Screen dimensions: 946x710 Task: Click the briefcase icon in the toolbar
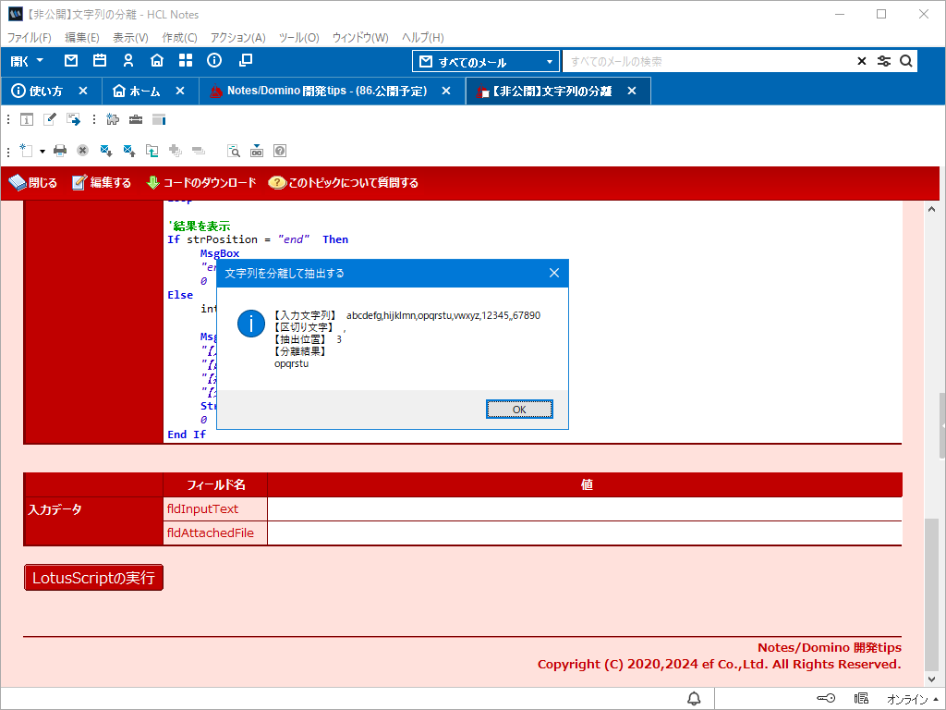pyautogui.click(x=136, y=119)
